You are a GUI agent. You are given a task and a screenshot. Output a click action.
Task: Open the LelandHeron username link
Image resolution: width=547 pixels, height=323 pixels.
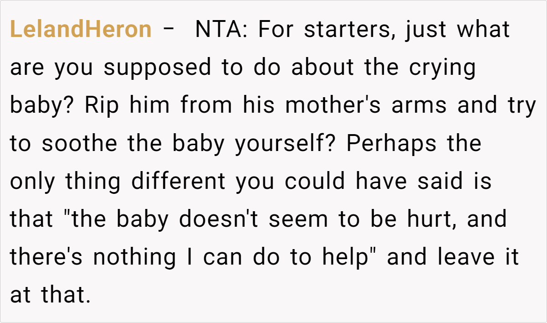[81, 30]
